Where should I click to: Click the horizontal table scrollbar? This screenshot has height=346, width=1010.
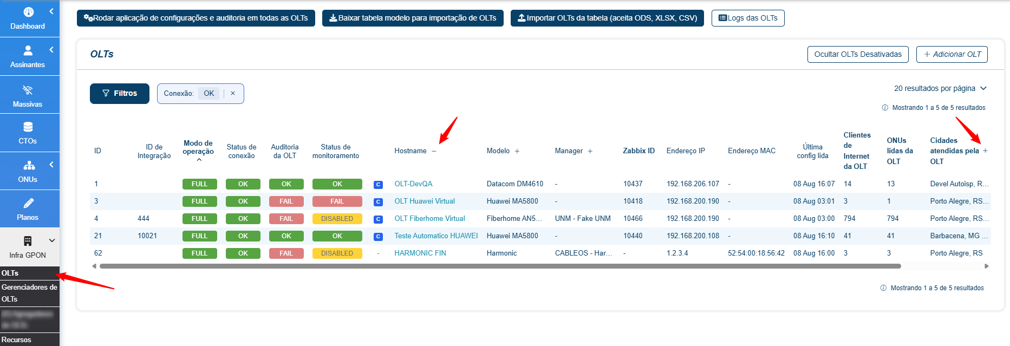coord(500,266)
